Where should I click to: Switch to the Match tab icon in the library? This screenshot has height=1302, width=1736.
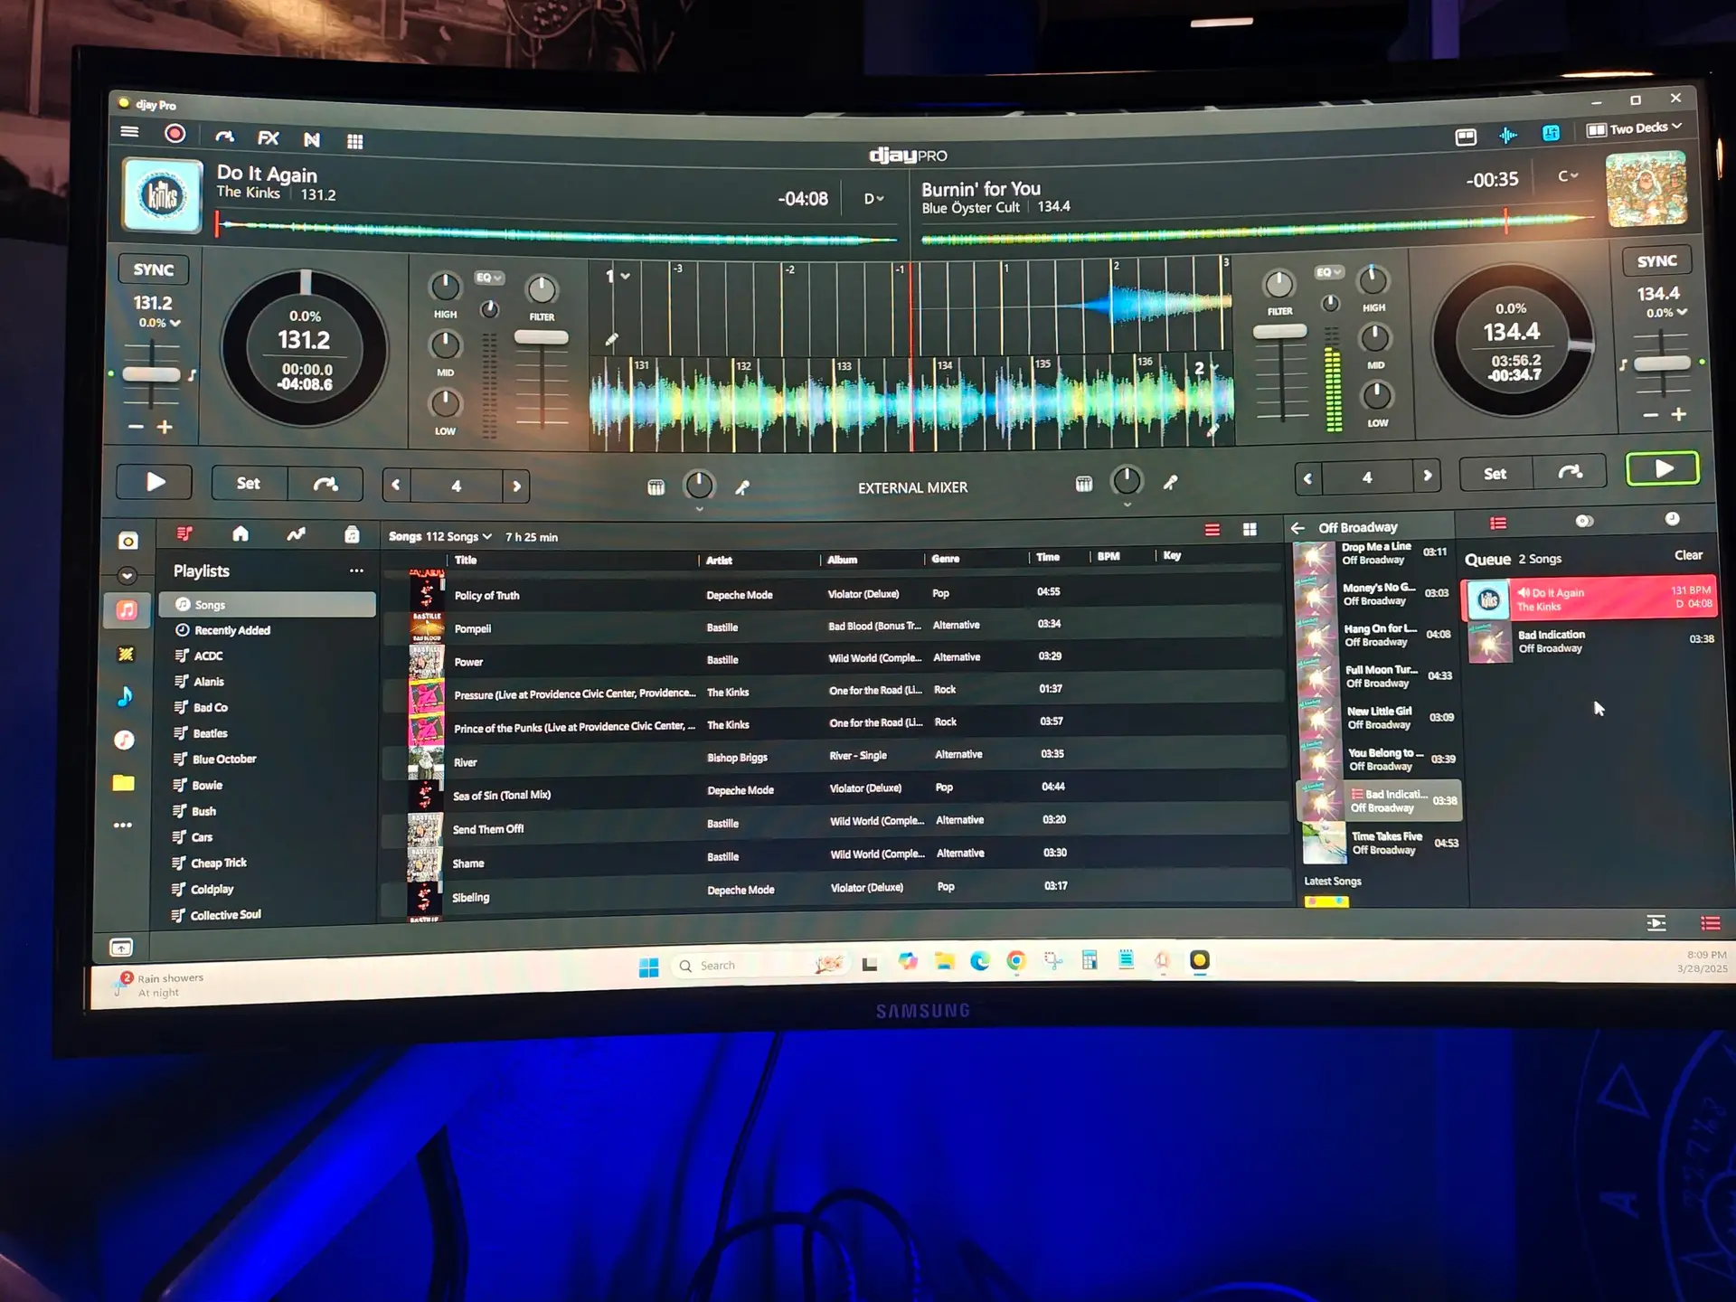[296, 534]
